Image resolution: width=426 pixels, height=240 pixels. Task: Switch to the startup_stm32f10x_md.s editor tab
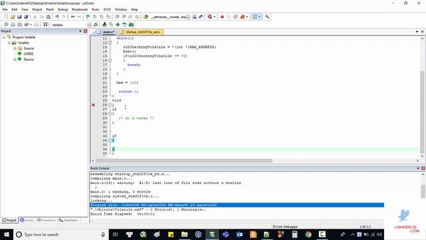pyautogui.click(x=140, y=32)
